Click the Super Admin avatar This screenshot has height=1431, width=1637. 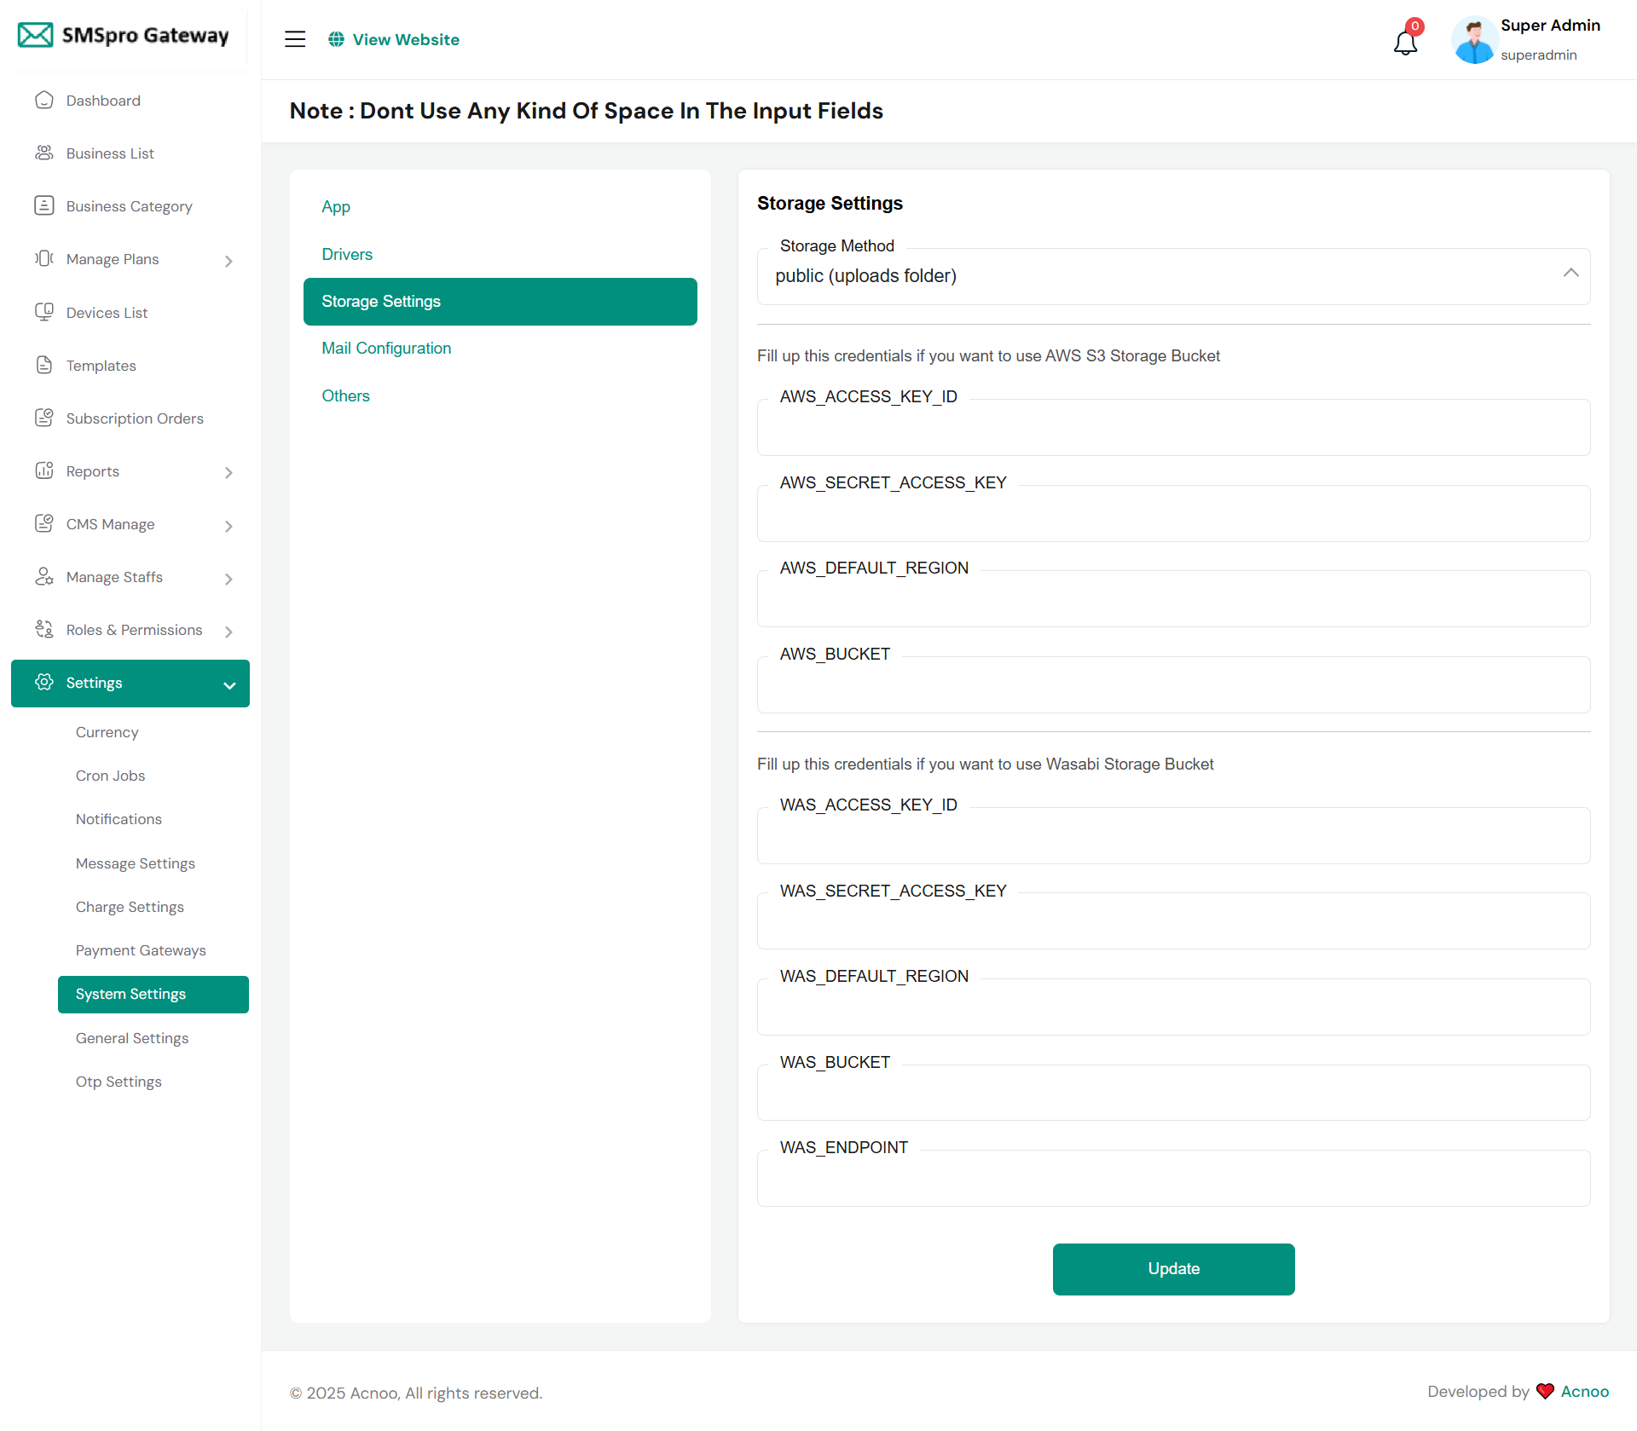1473,40
